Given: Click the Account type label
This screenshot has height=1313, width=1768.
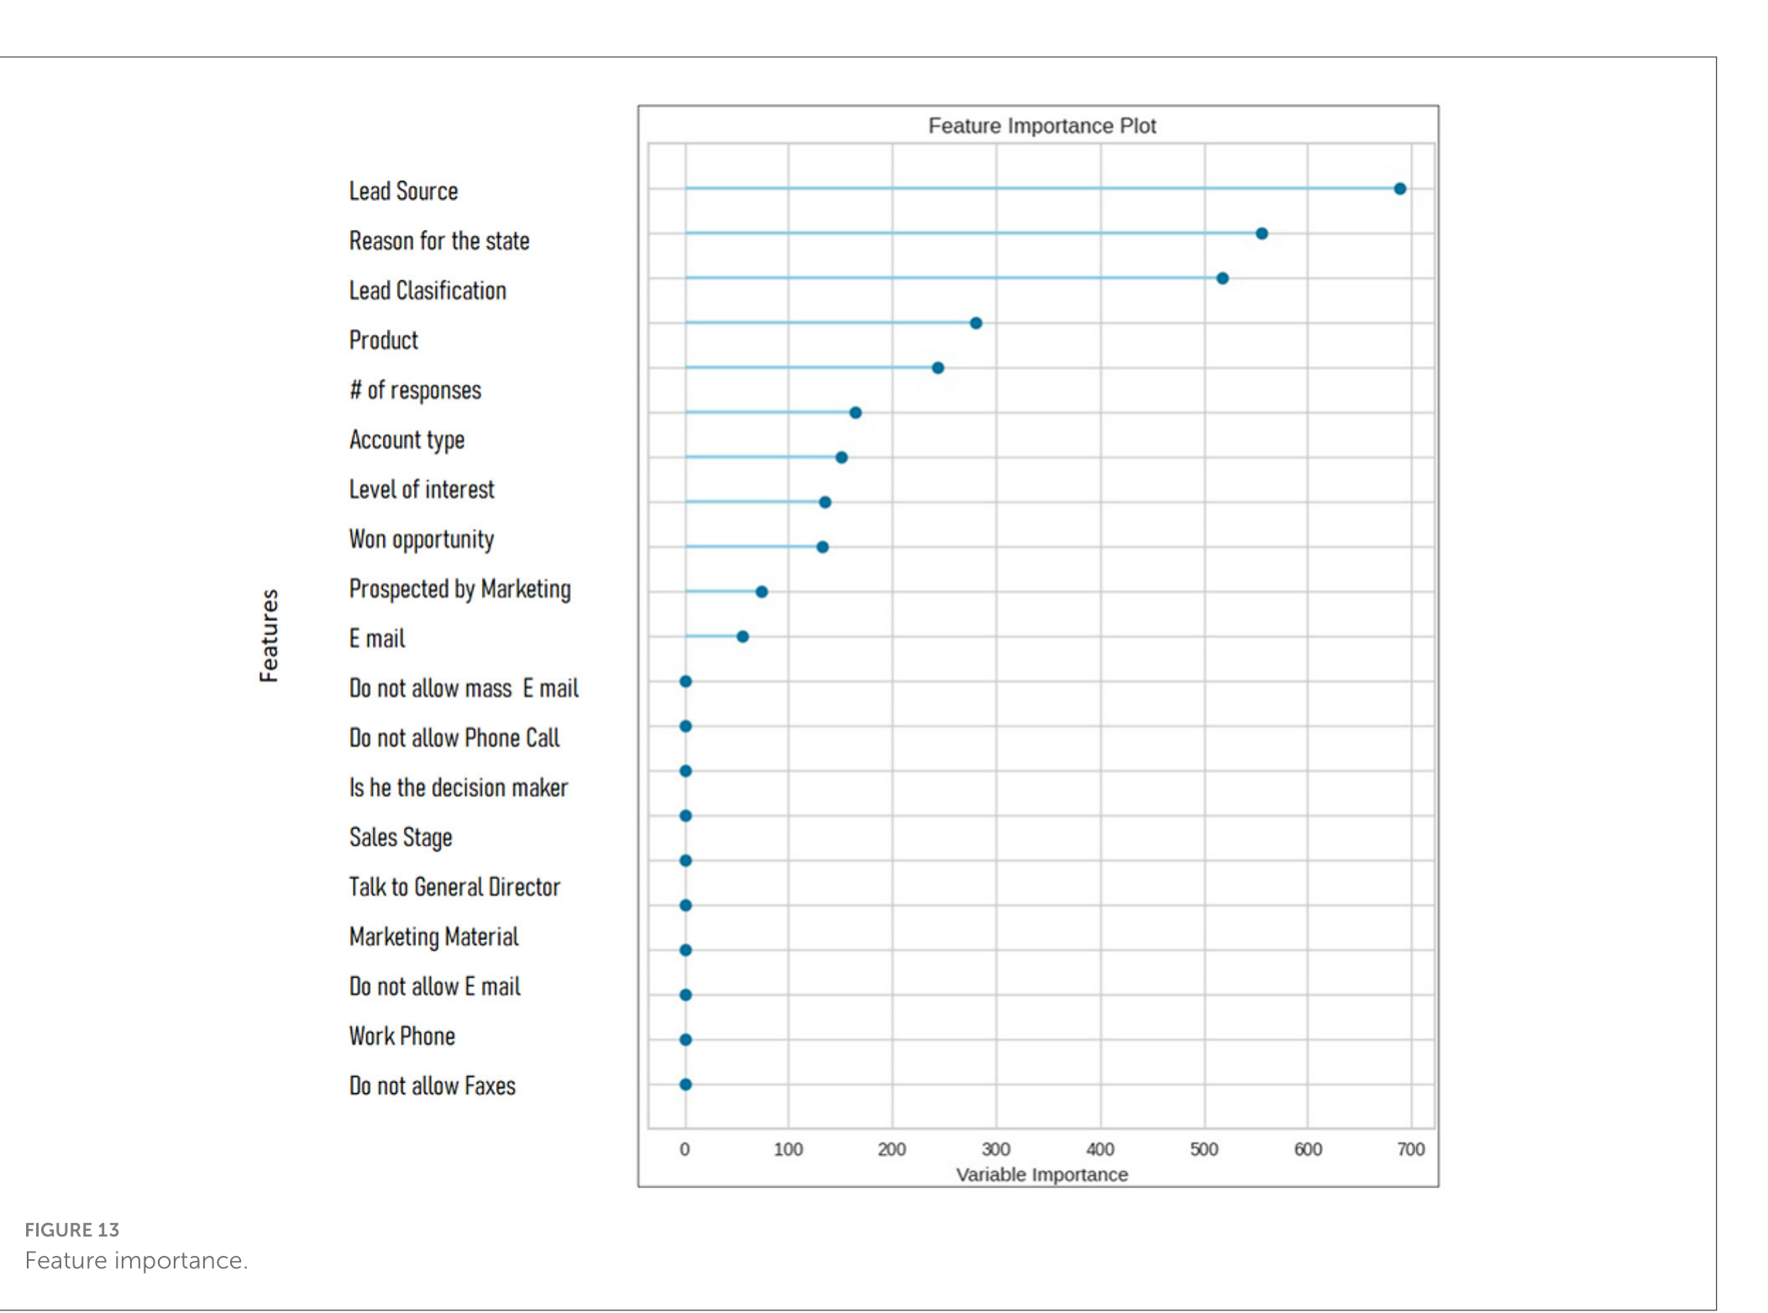Looking at the screenshot, I should [x=407, y=440].
